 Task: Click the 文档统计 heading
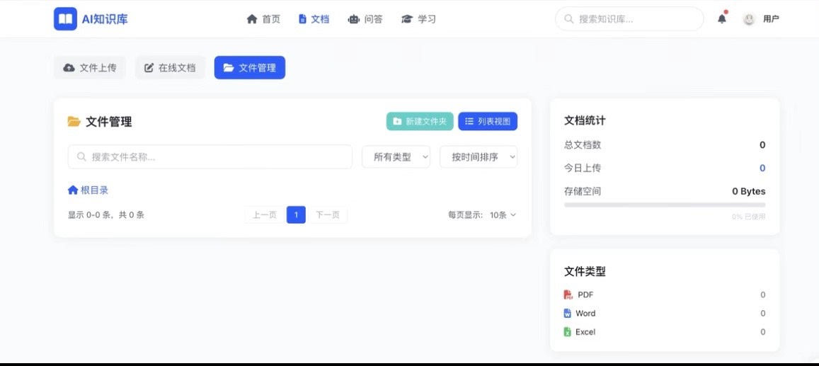(585, 120)
